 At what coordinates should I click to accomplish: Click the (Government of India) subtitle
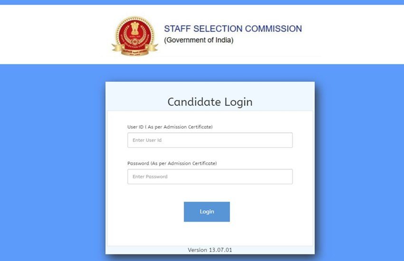[199, 40]
